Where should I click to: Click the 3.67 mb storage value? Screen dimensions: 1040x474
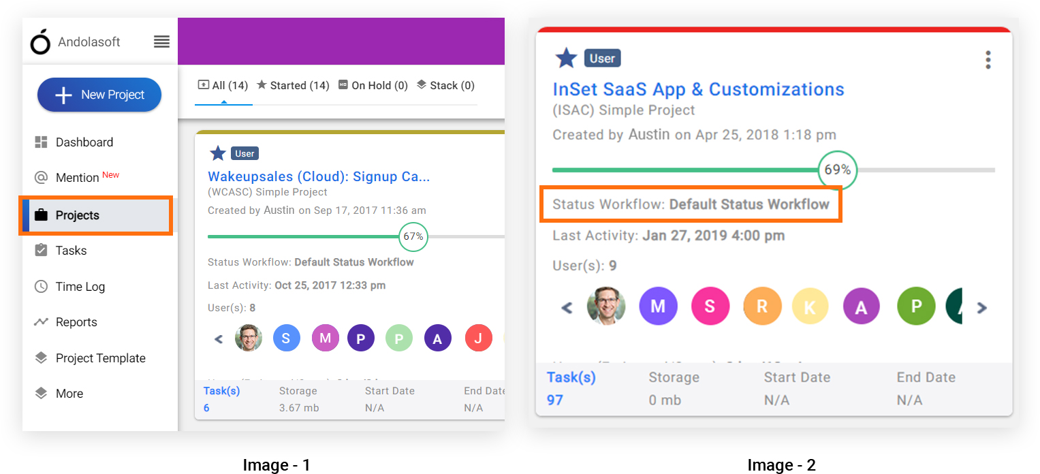click(x=299, y=408)
